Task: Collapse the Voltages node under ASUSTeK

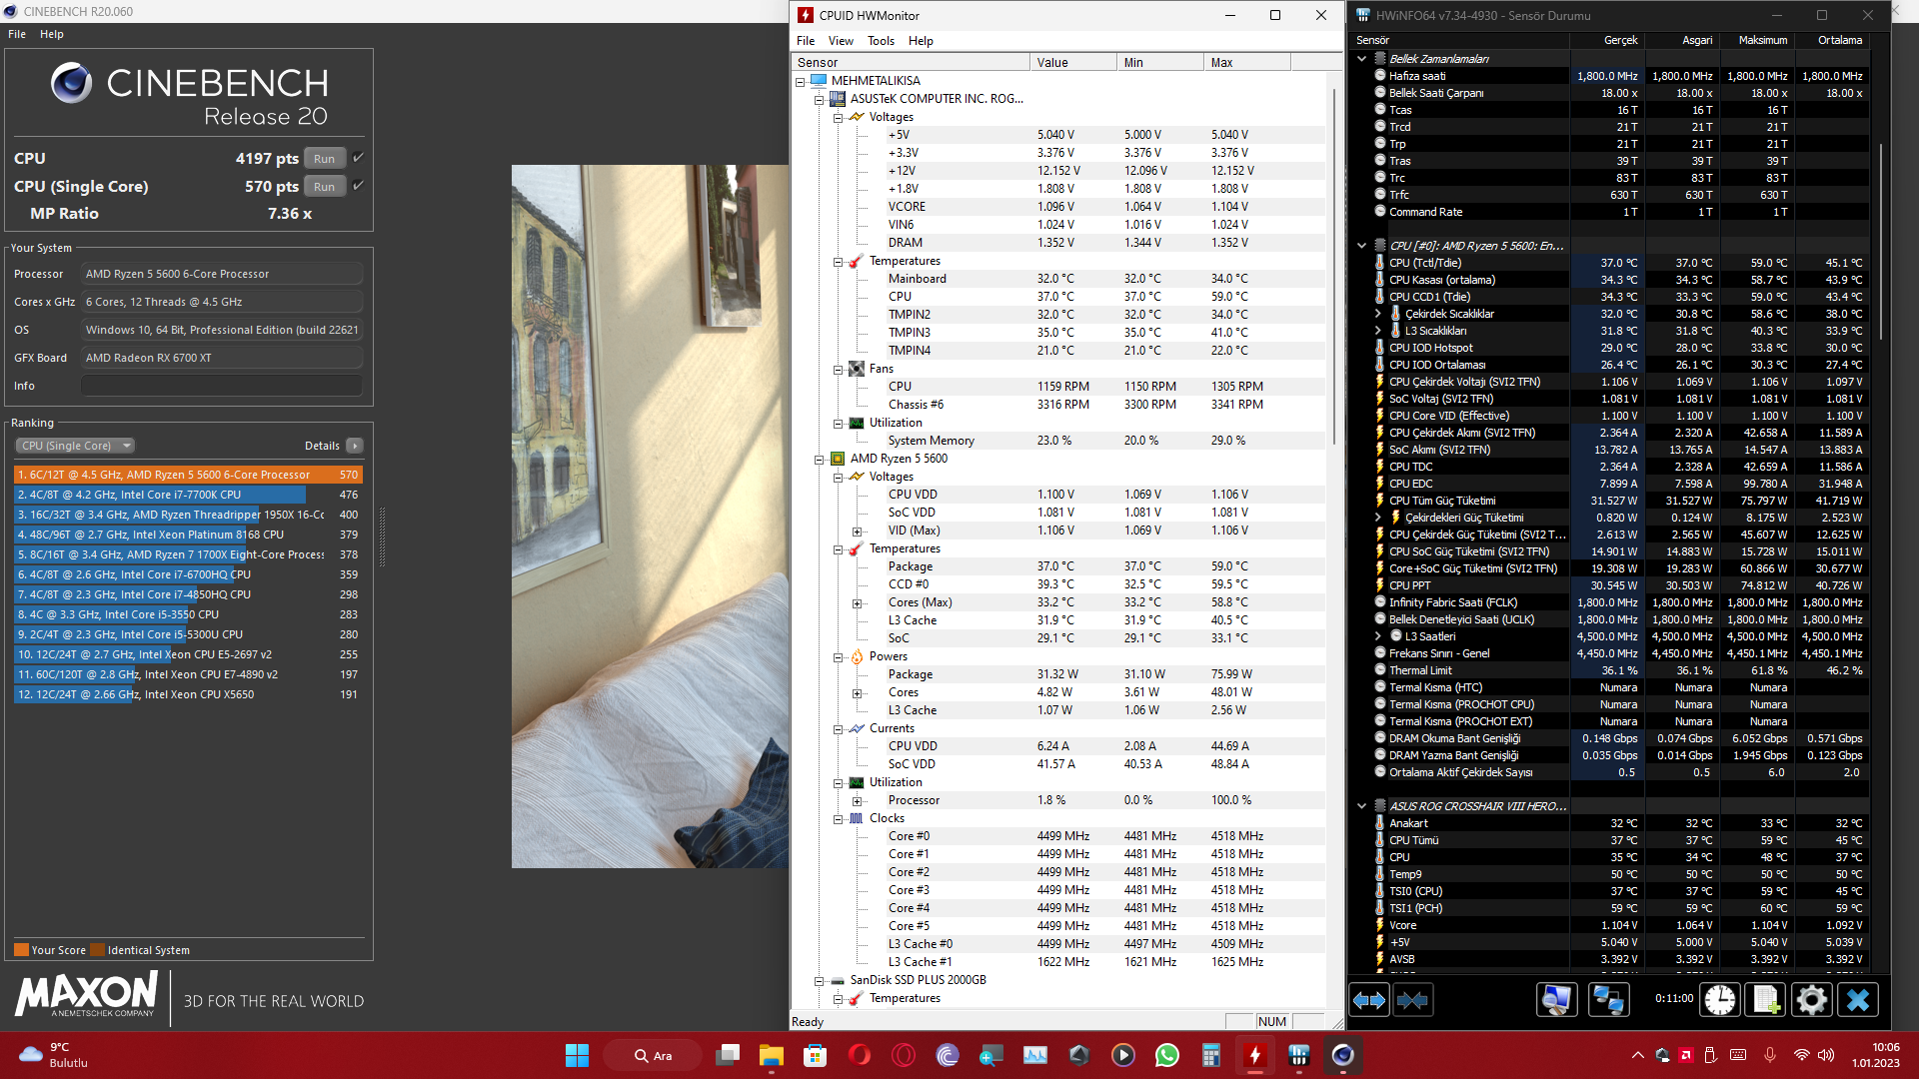Action: (838, 117)
